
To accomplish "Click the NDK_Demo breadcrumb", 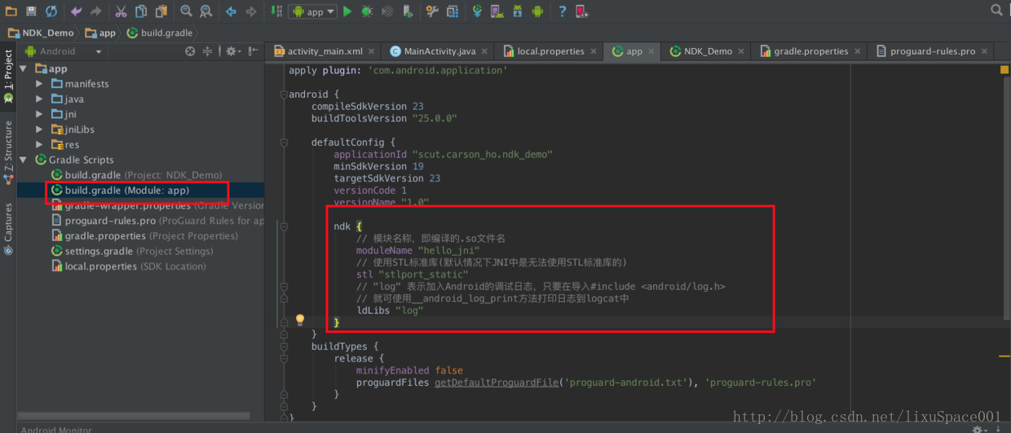I will (42, 33).
